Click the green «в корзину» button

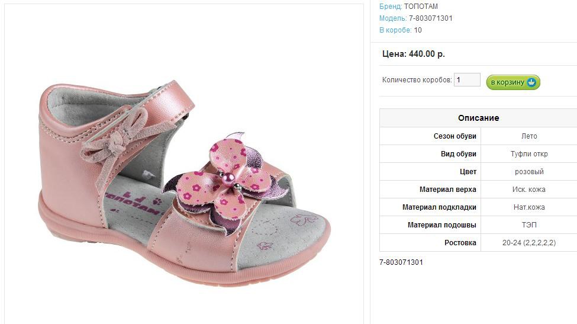point(508,82)
